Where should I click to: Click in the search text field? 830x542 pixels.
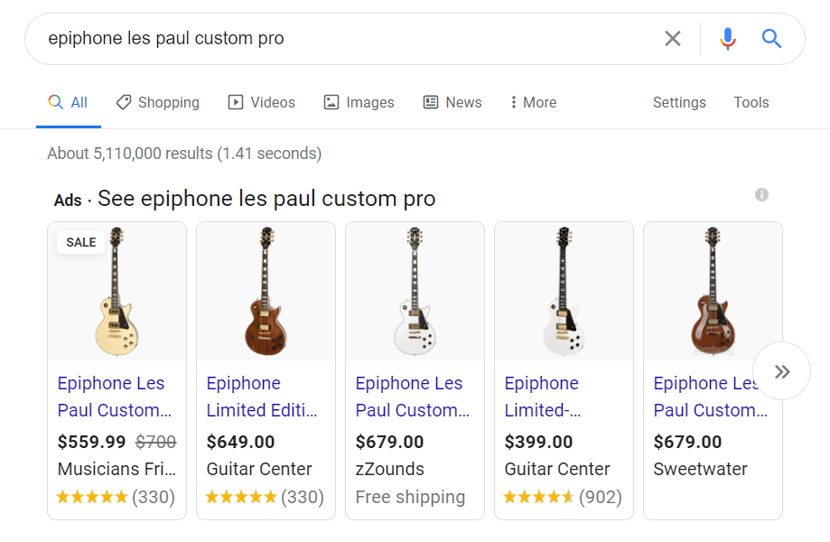click(x=343, y=39)
